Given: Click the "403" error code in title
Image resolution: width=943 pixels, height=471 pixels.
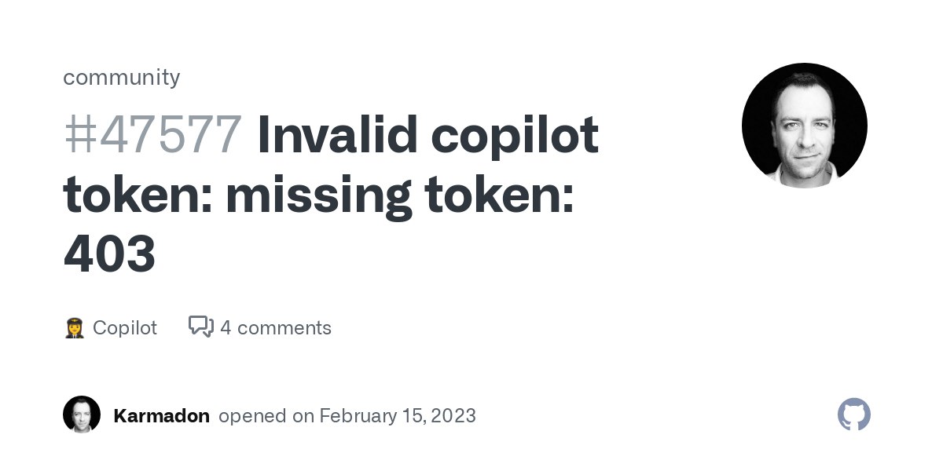Looking at the screenshot, I should point(109,254).
